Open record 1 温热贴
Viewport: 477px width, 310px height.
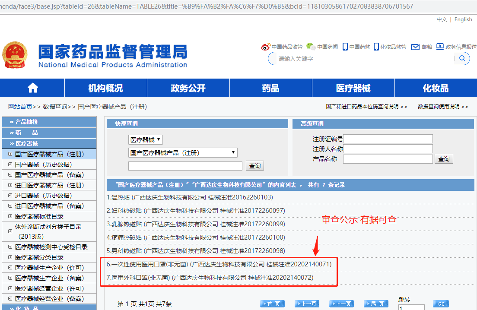190,198
